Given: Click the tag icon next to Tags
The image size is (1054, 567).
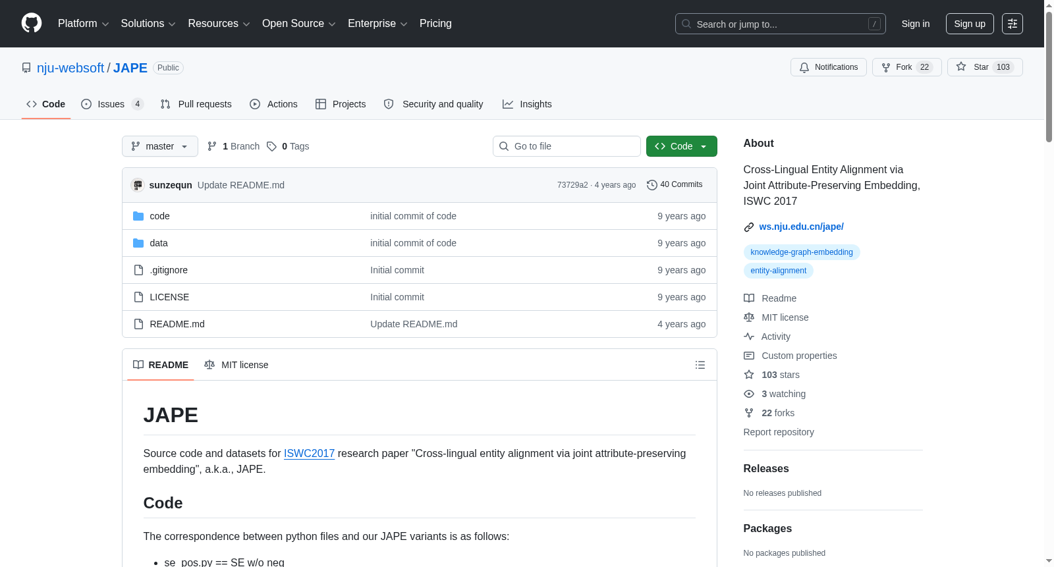Looking at the screenshot, I should 271,146.
